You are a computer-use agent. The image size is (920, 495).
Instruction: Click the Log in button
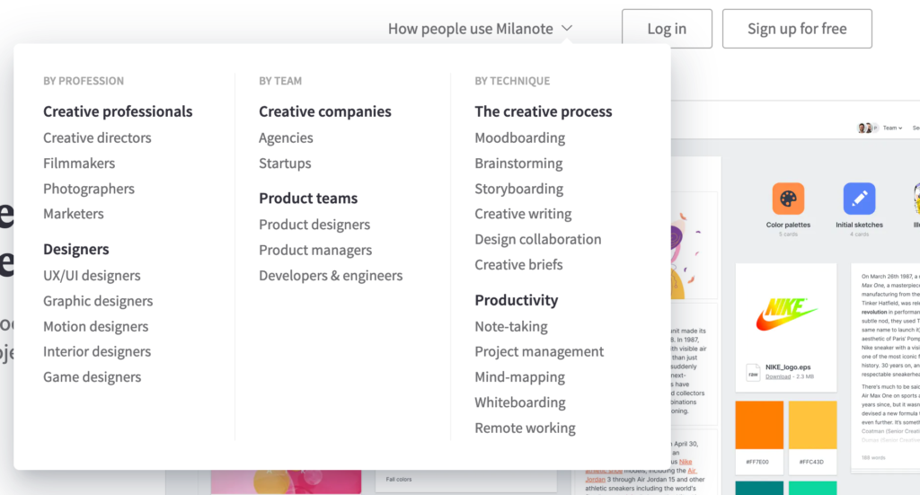click(668, 29)
